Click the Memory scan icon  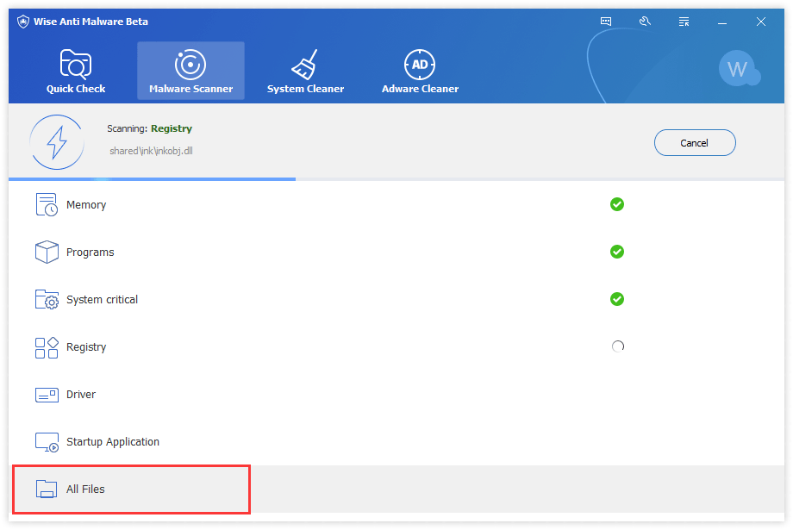click(x=46, y=204)
